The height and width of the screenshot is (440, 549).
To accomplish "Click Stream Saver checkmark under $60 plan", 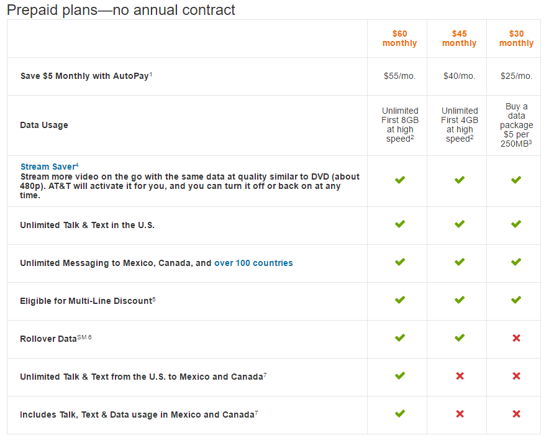I will tap(400, 180).
